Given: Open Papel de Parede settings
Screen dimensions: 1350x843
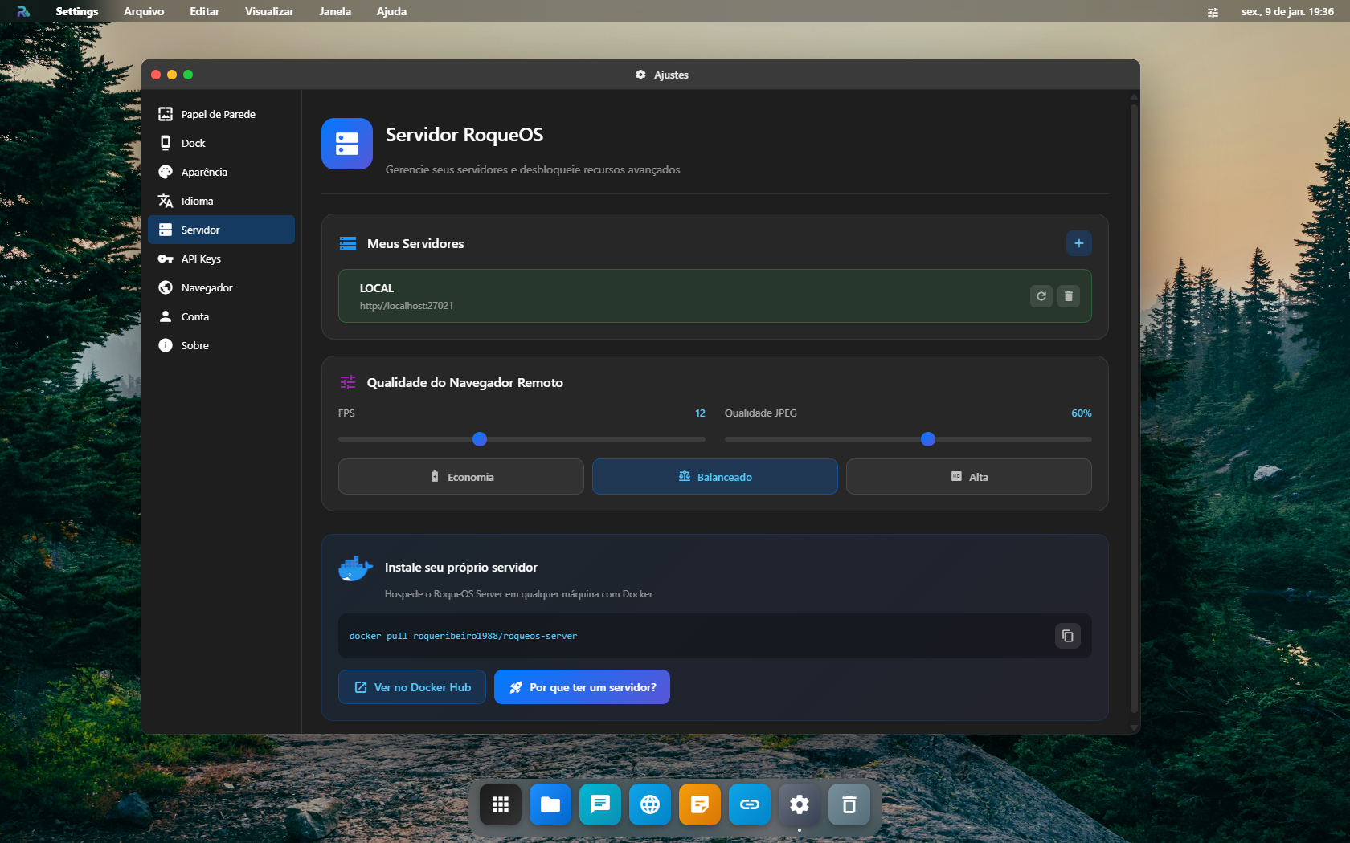Looking at the screenshot, I should (x=221, y=114).
